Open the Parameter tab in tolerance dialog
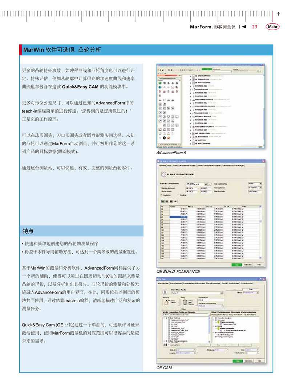 (162, 165)
